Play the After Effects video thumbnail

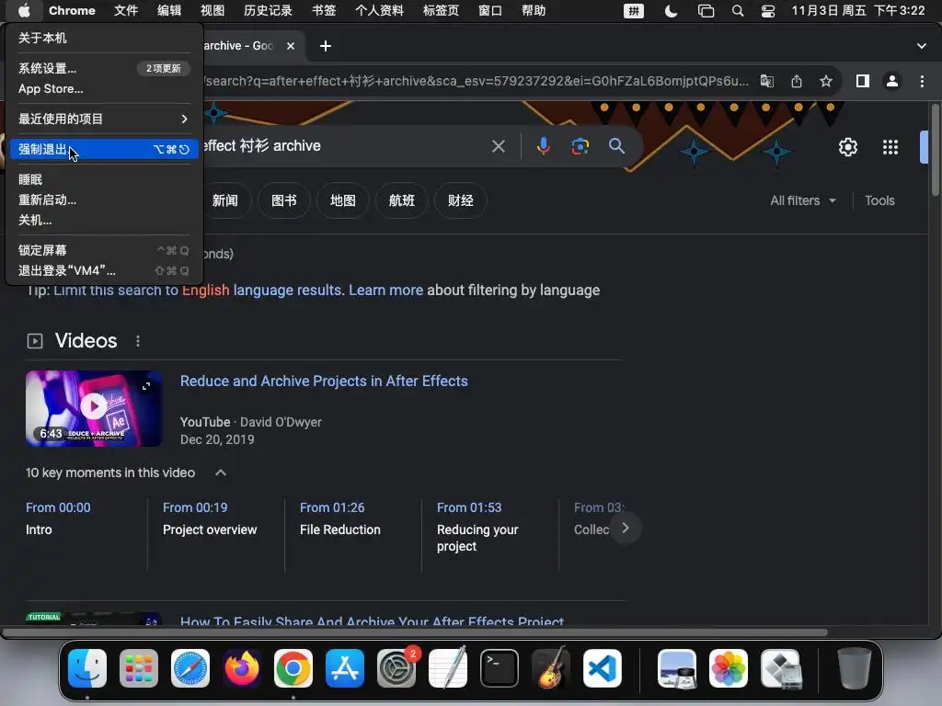[94, 408]
